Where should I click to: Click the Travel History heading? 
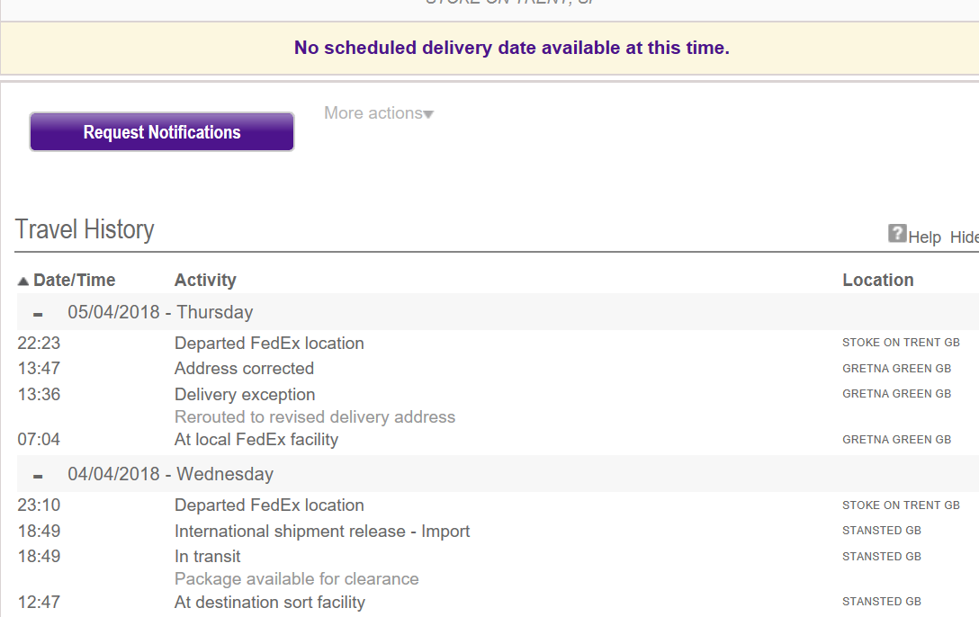coord(85,229)
